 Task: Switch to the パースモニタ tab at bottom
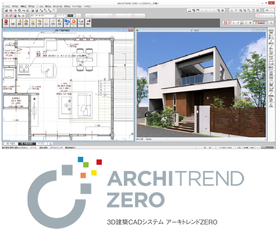tap(41, 144)
